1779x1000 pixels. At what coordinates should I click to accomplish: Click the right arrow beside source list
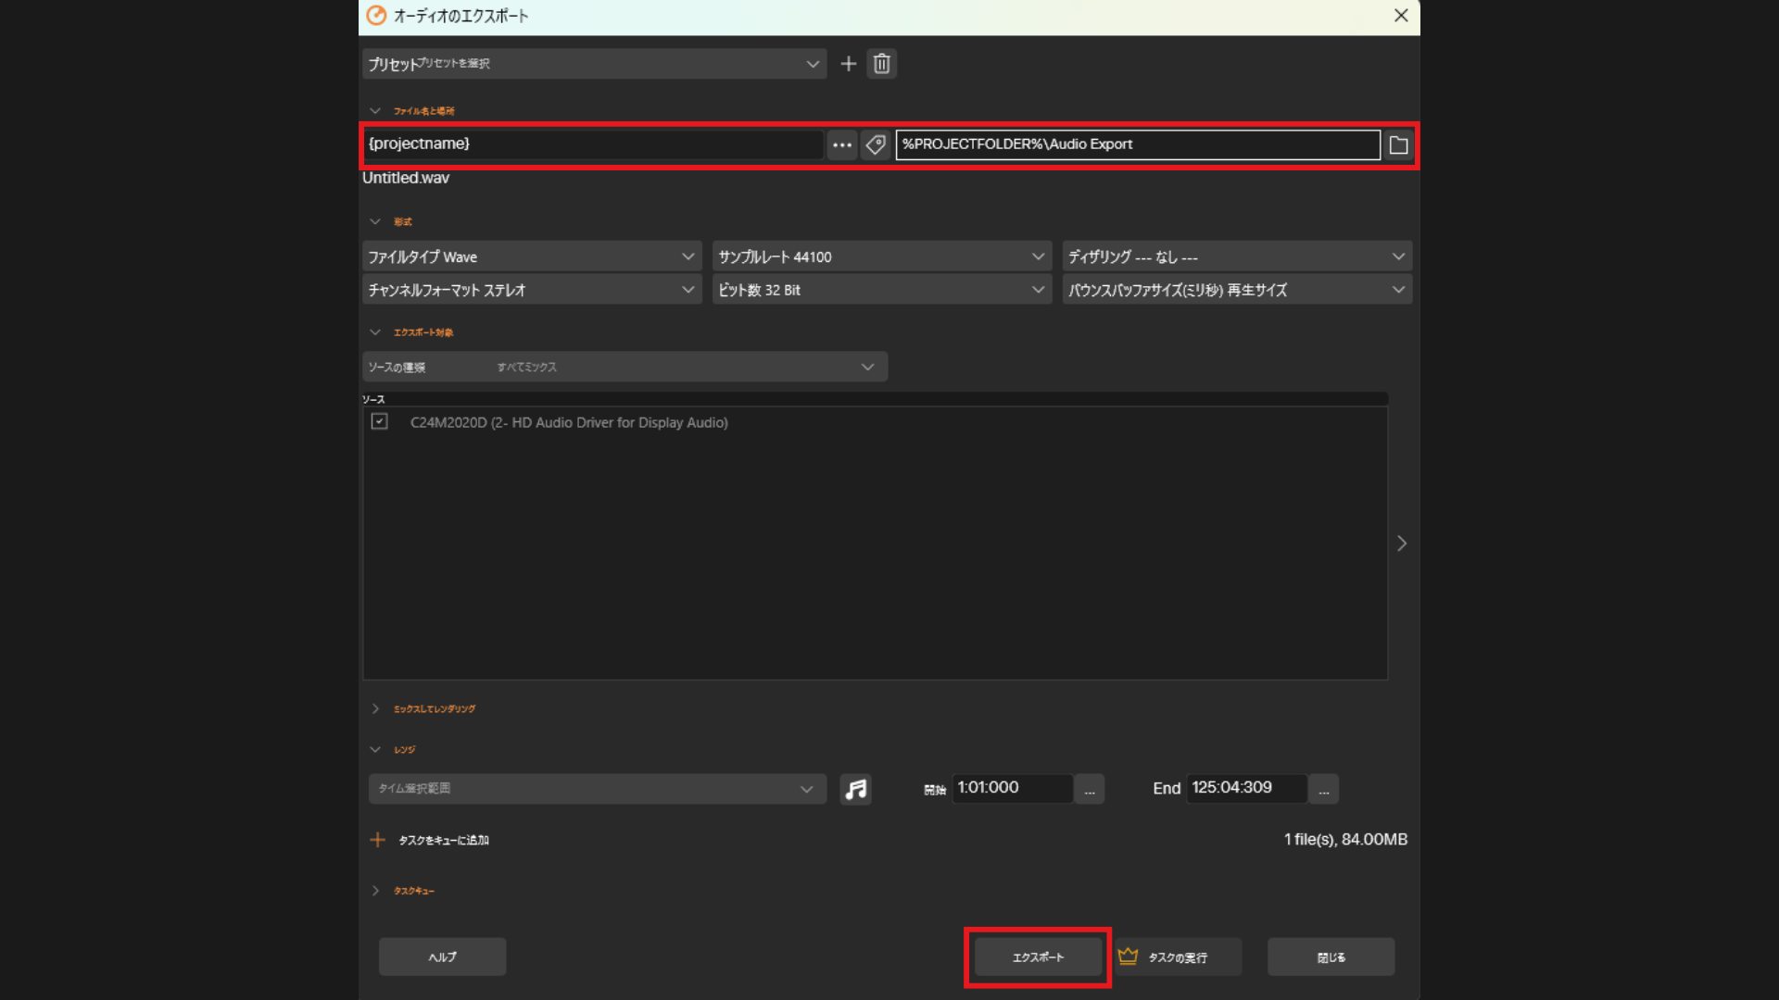1401,544
